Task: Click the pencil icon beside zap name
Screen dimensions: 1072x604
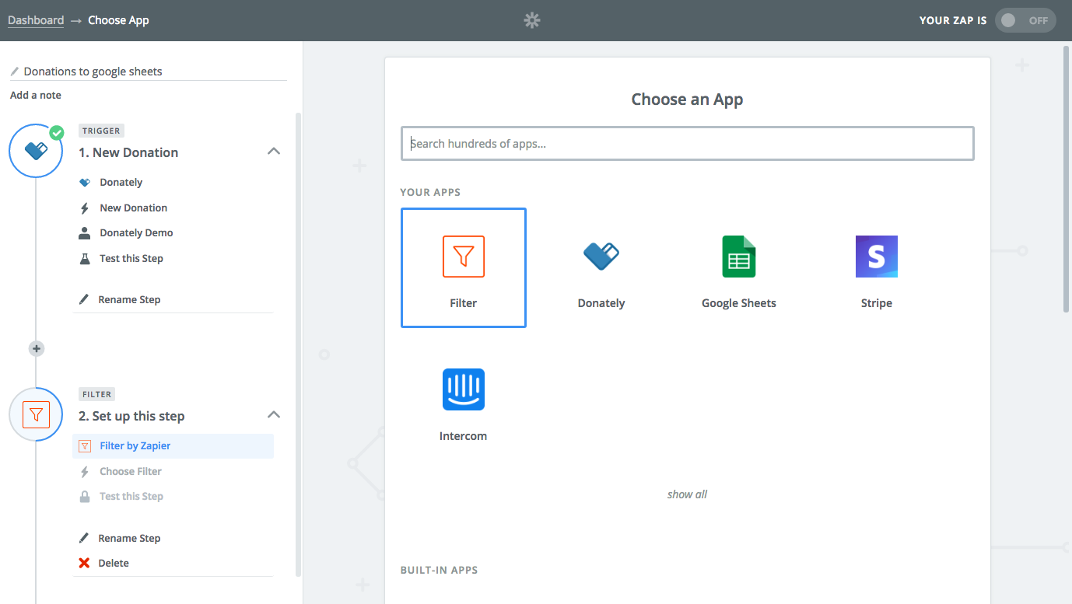Action: click(15, 72)
